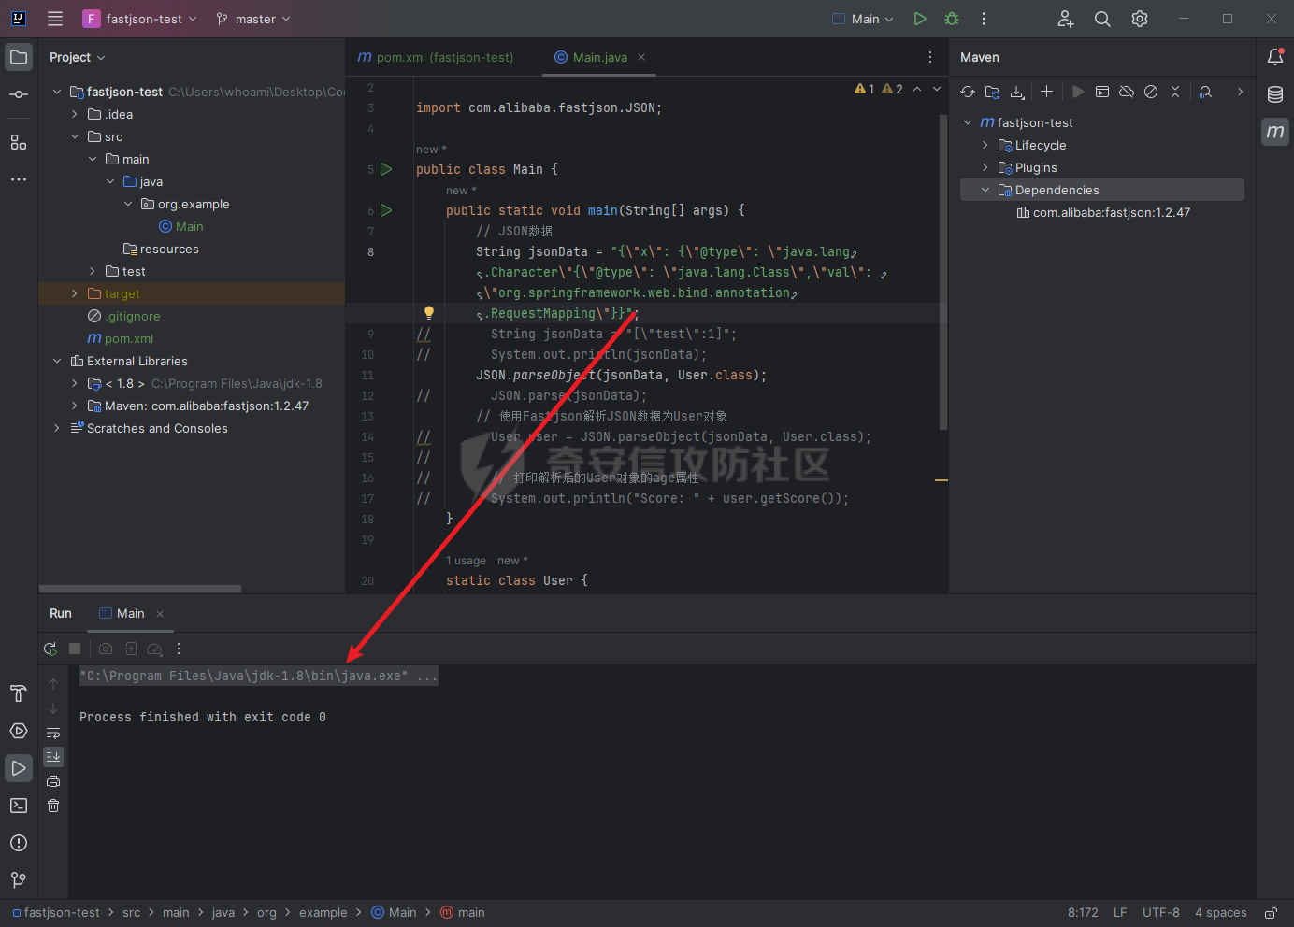Click the Debug bug icon
Screen dimensions: 1294x927
click(952, 19)
